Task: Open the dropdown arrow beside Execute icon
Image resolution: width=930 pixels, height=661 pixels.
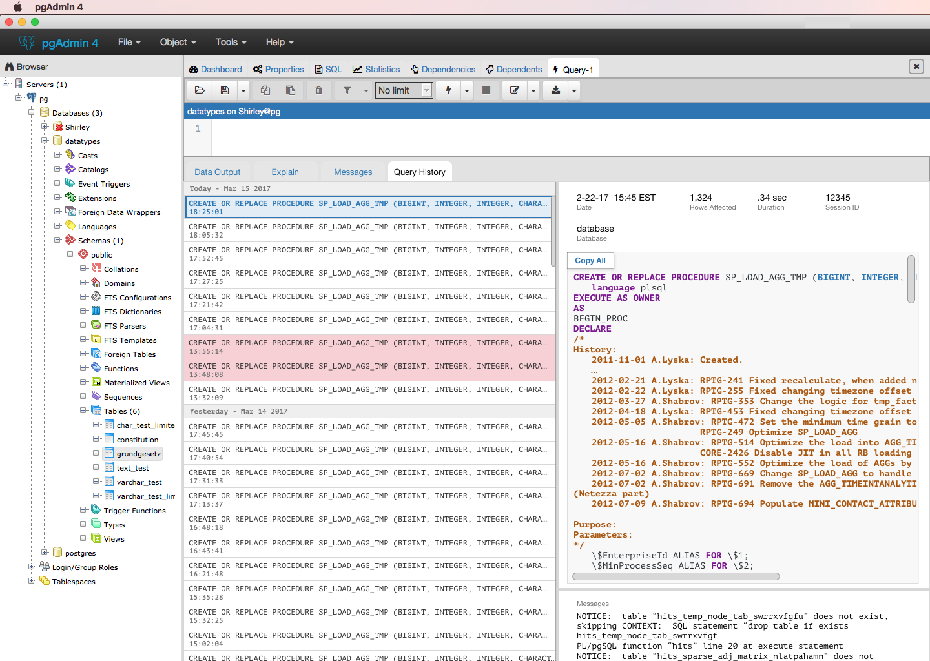Action: (466, 90)
